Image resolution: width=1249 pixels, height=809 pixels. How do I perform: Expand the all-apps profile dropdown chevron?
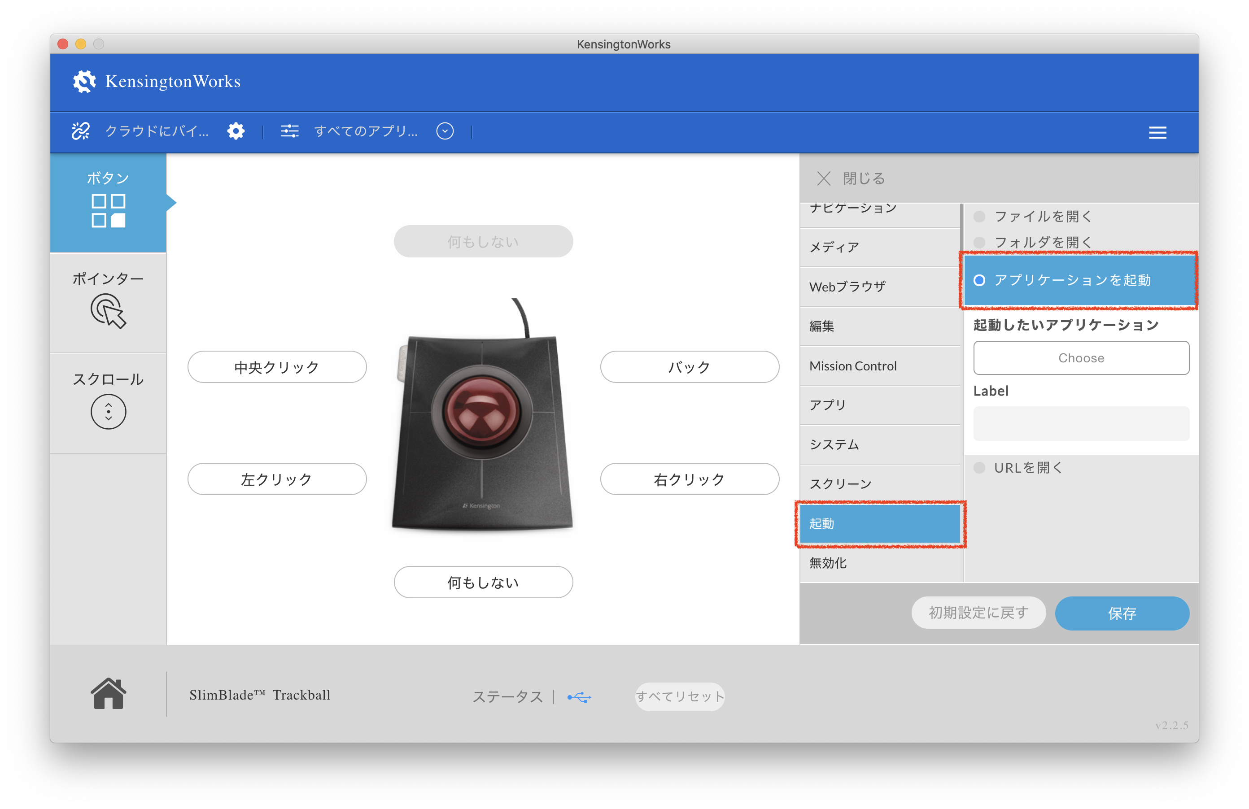point(445,130)
